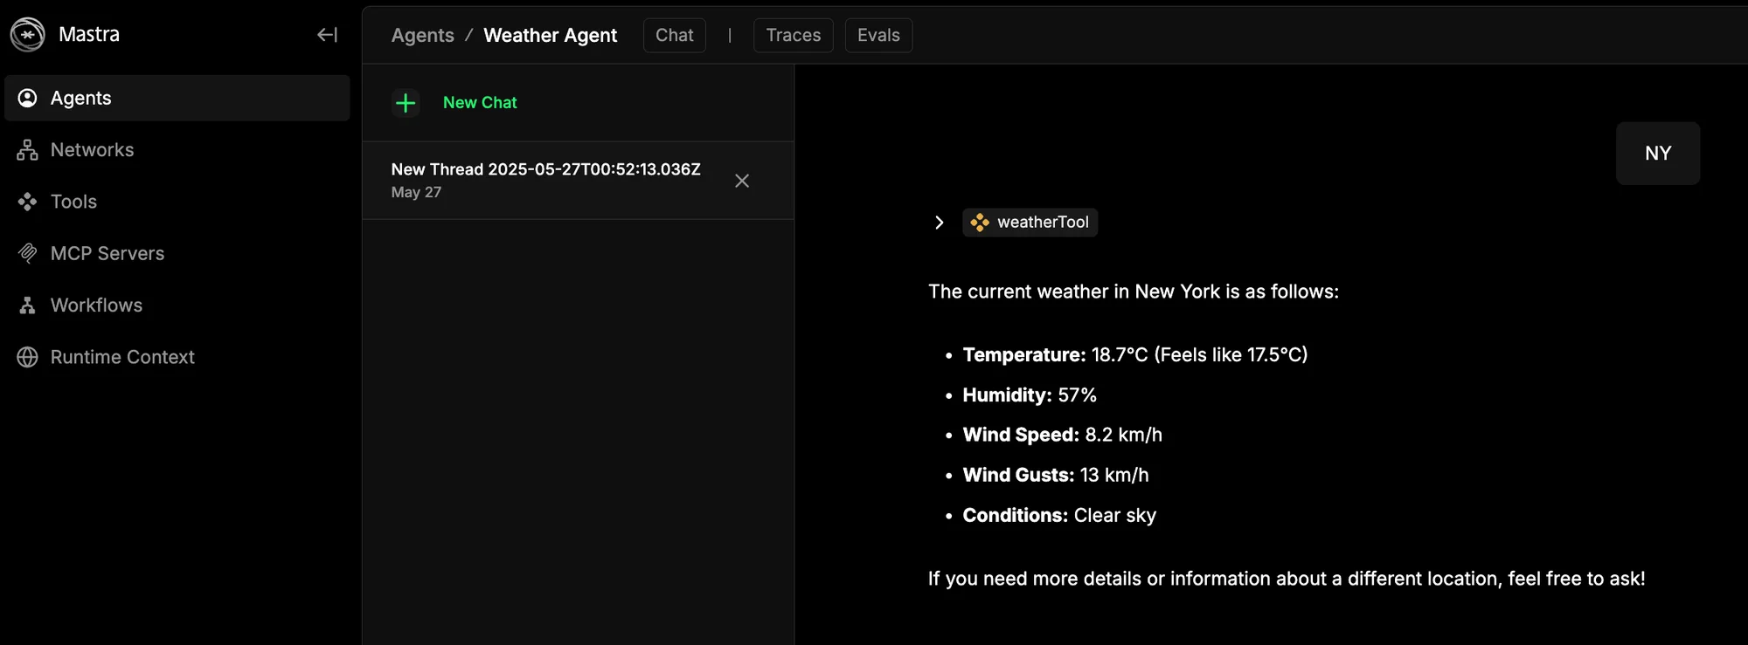Go back to Agents breadcrumb link
Viewport: 1748px width, 645px height.
423,36
